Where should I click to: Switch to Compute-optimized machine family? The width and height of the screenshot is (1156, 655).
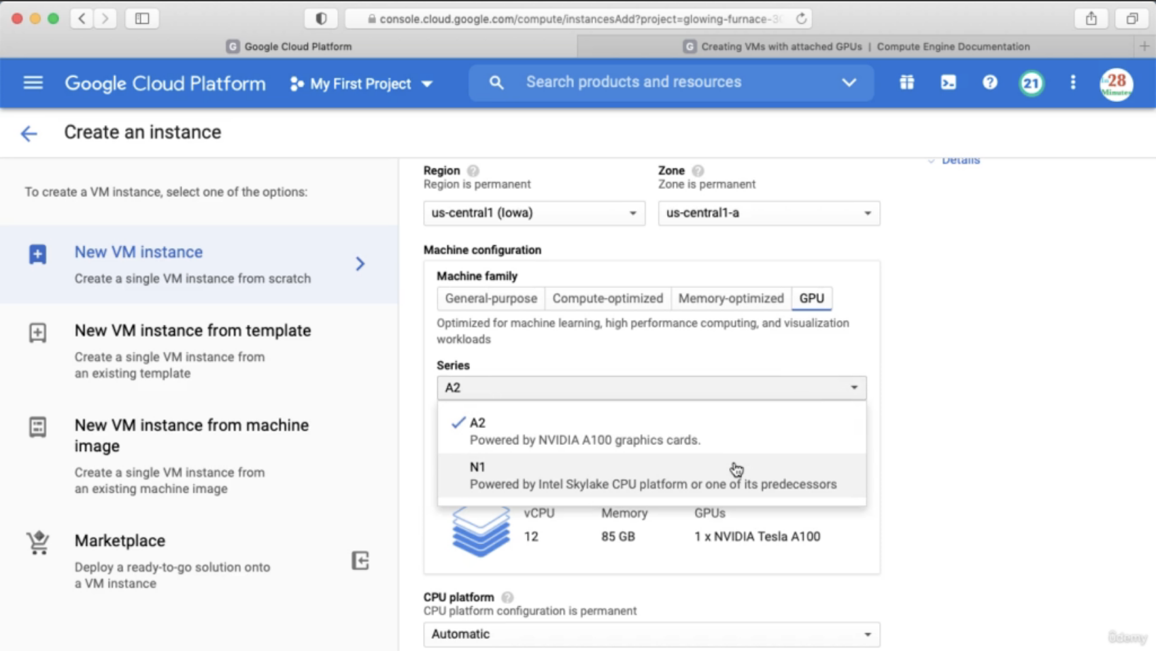[607, 298]
